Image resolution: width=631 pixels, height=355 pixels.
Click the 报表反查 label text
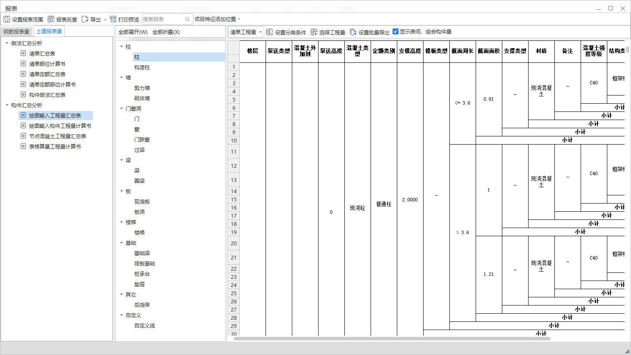67,19
